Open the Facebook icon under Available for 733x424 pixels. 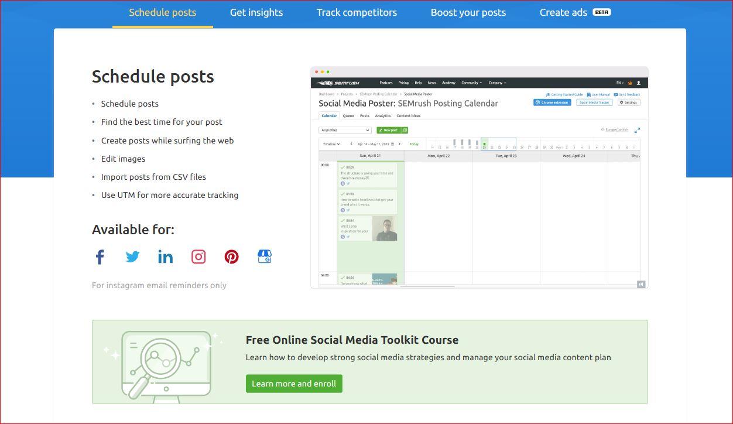tap(100, 257)
